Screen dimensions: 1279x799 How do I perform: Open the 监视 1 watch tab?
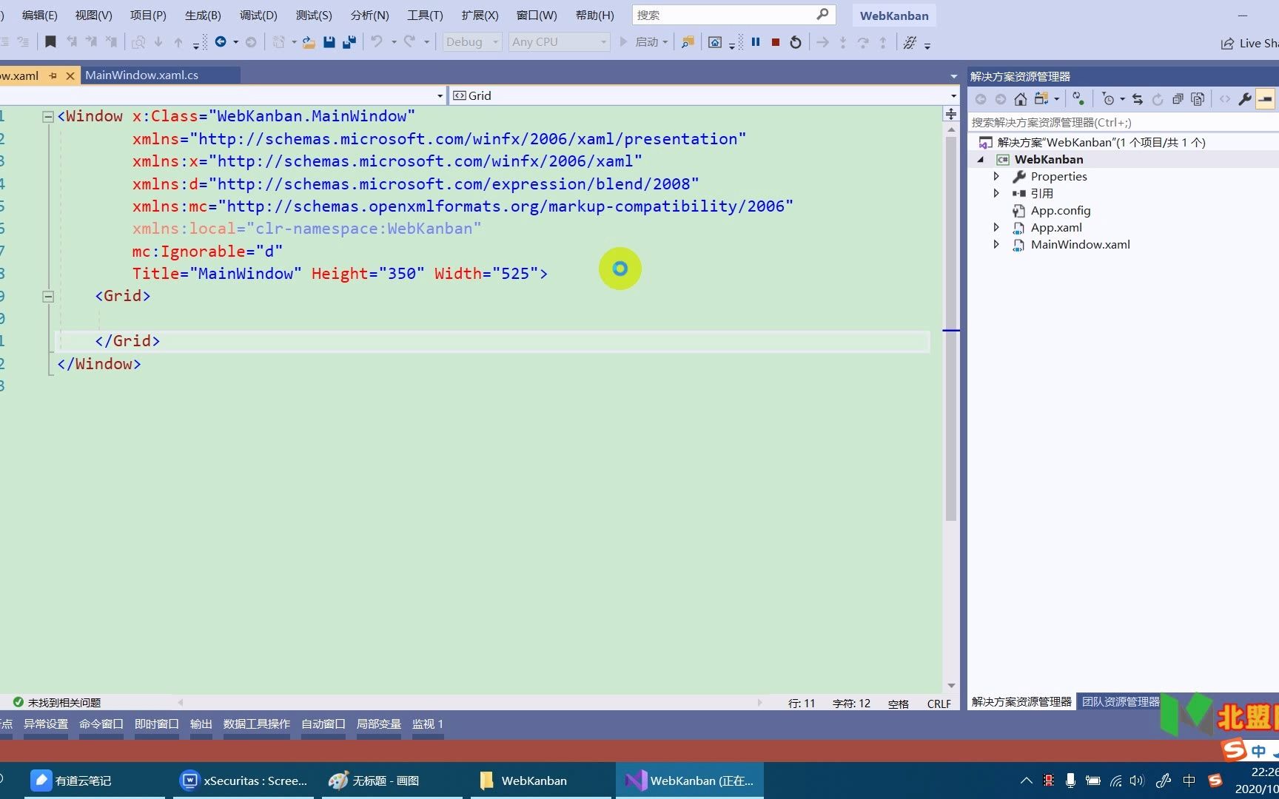(x=428, y=724)
